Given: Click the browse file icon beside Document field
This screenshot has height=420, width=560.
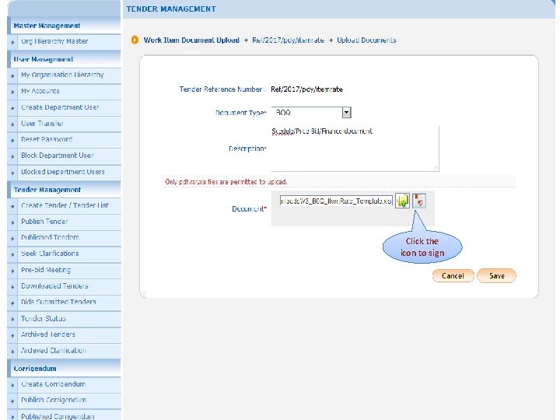Looking at the screenshot, I should coord(402,201).
